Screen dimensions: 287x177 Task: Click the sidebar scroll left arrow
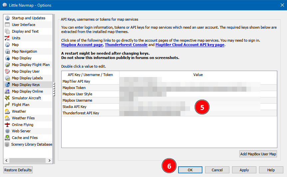point(6,160)
